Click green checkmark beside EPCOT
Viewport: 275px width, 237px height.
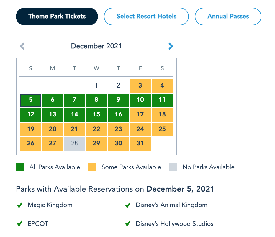[x=20, y=224]
